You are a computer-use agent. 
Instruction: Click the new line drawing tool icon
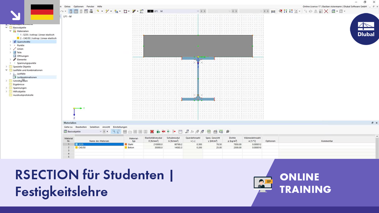click(107, 11)
